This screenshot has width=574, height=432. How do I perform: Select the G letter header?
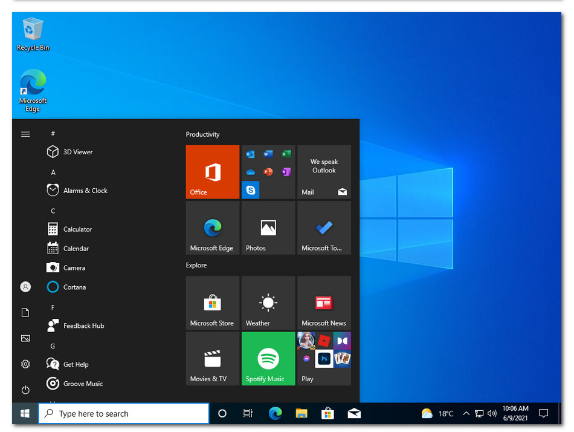[x=53, y=346]
